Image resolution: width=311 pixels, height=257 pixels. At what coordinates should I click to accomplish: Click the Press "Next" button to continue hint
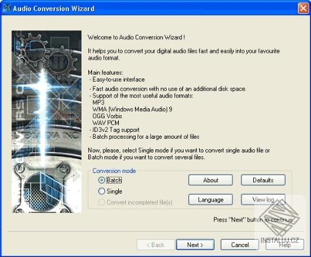(x=253, y=220)
